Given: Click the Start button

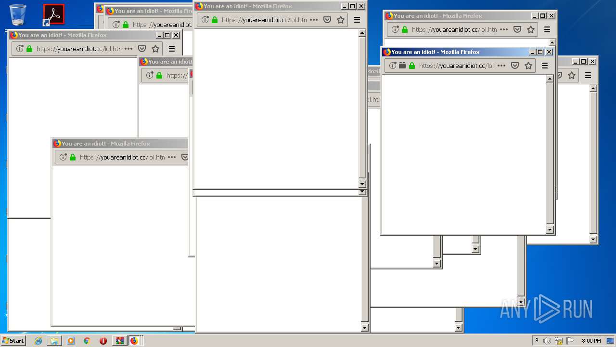Looking at the screenshot, I should 13,341.
